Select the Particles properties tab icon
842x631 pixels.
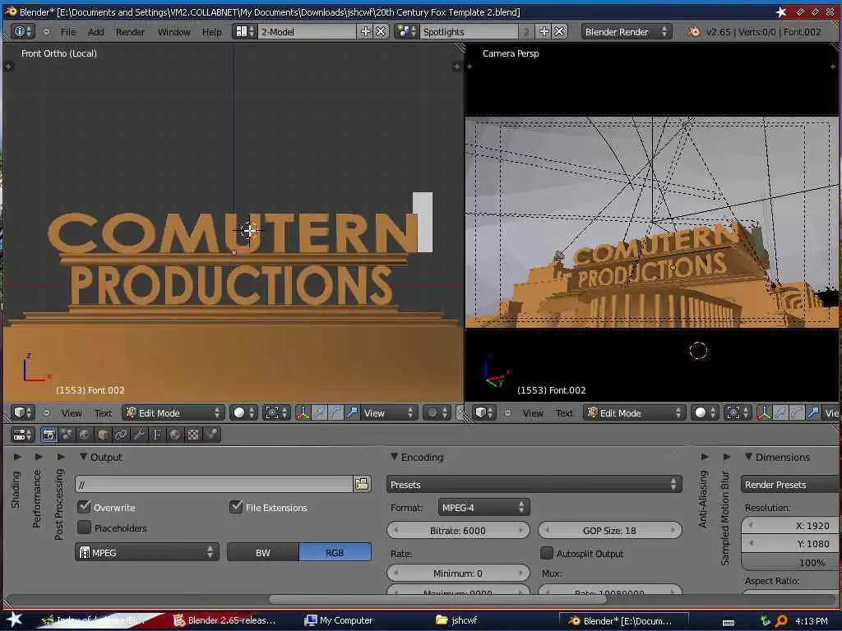tap(211, 435)
